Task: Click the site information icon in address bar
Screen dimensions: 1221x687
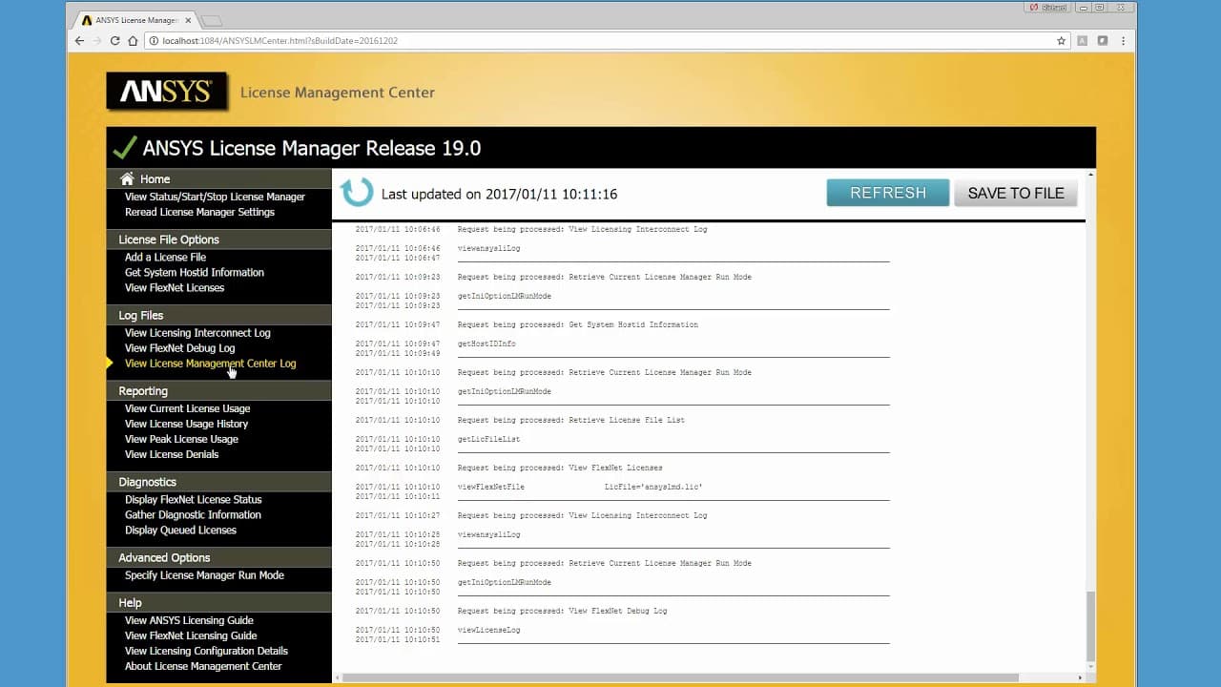Action: [x=152, y=41]
